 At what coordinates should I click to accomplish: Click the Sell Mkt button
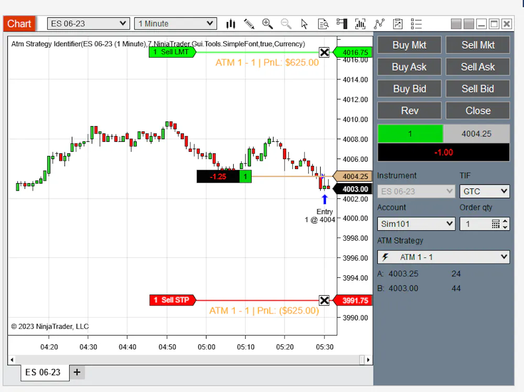tap(478, 44)
